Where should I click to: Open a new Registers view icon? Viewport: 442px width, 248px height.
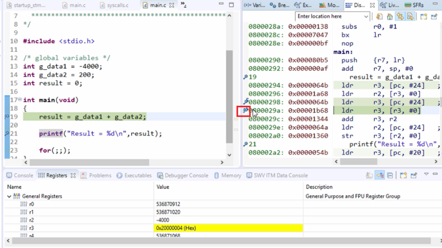coord(404,175)
